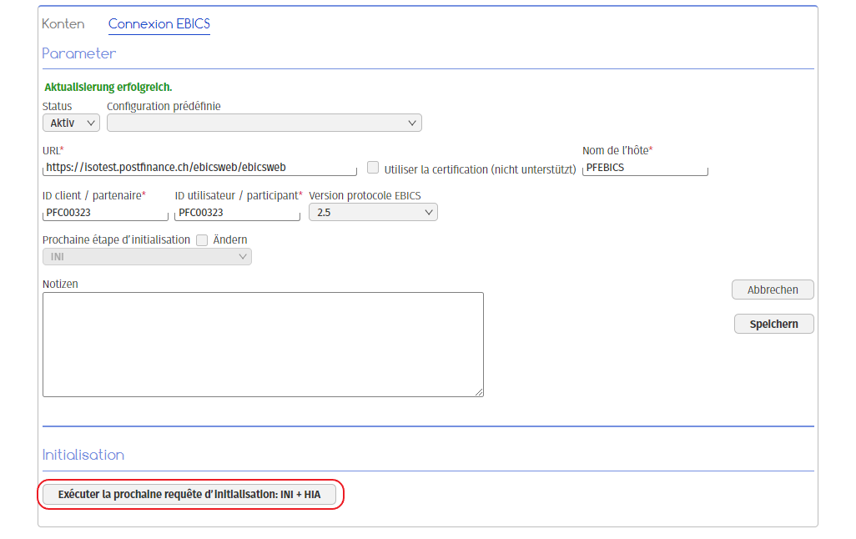Click the Initialisation section heading
Screen dimensions: 856x539
click(x=83, y=455)
